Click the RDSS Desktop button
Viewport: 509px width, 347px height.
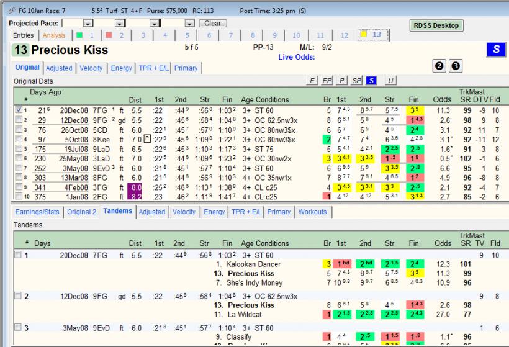tap(436, 25)
